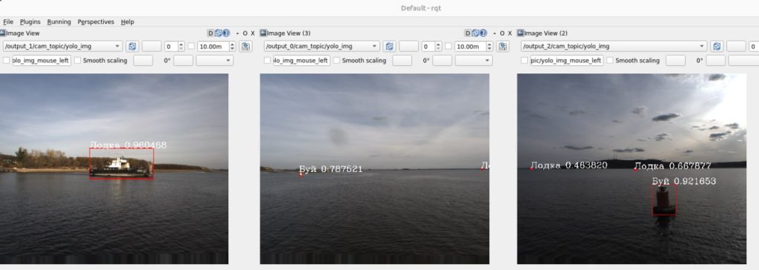Enable Smooth scaling in Image View (2)
This screenshot has width=759, height=270.
(x=611, y=61)
